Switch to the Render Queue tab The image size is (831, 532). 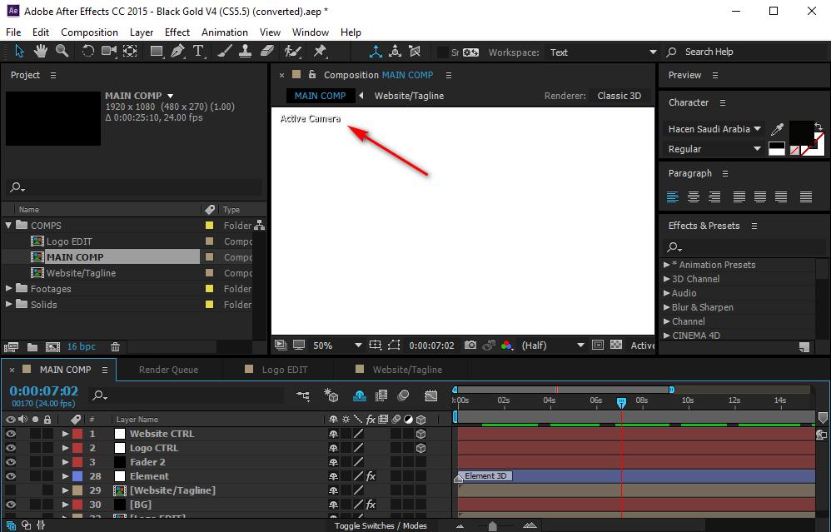click(x=168, y=370)
